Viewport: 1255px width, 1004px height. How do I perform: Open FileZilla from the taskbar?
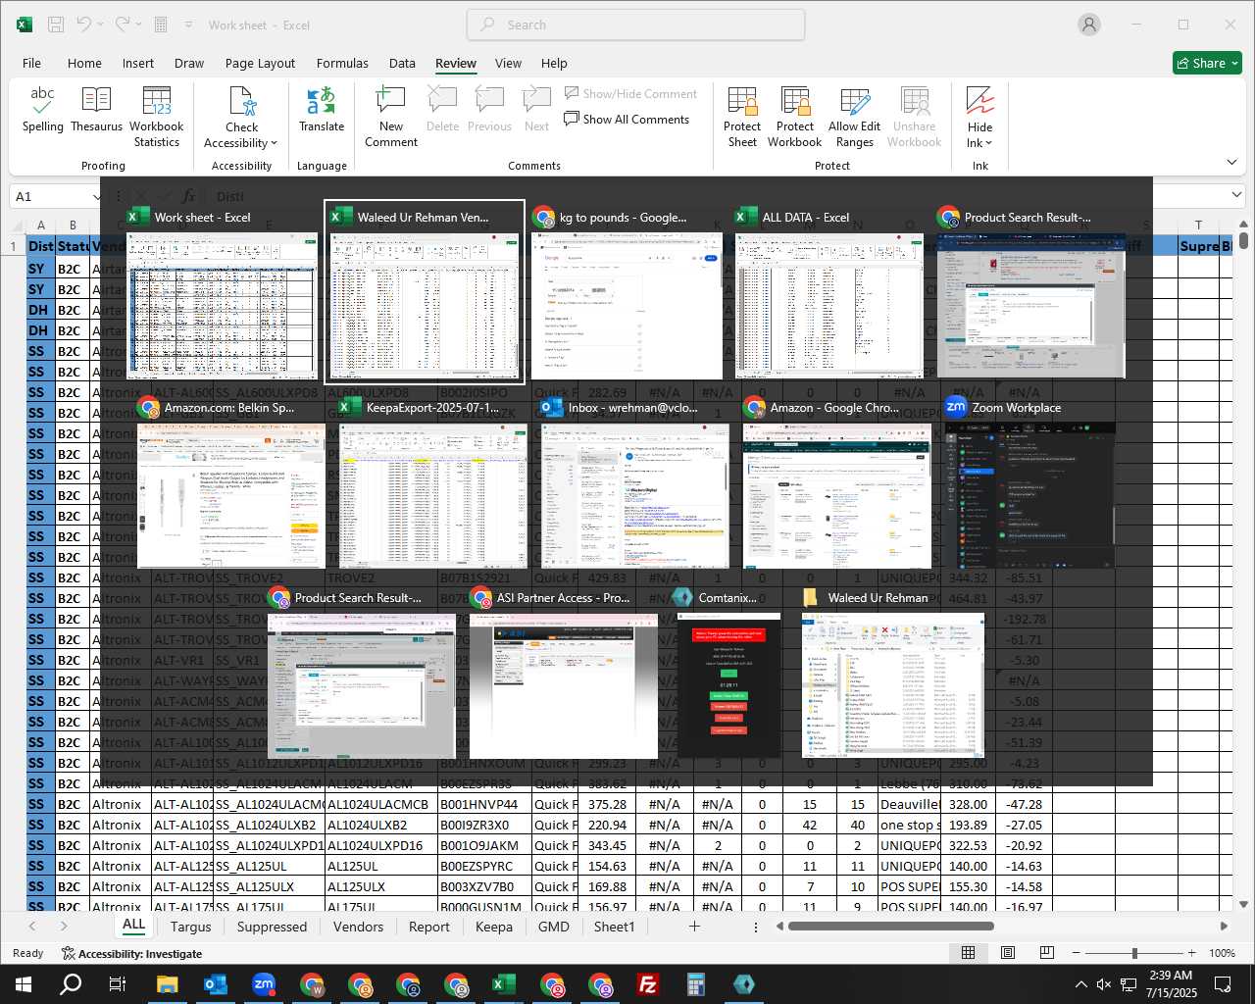point(648,984)
